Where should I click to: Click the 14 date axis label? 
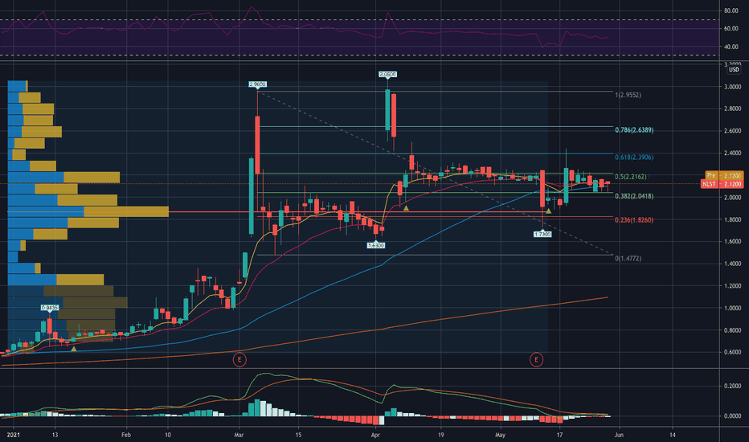click(673, 435)
